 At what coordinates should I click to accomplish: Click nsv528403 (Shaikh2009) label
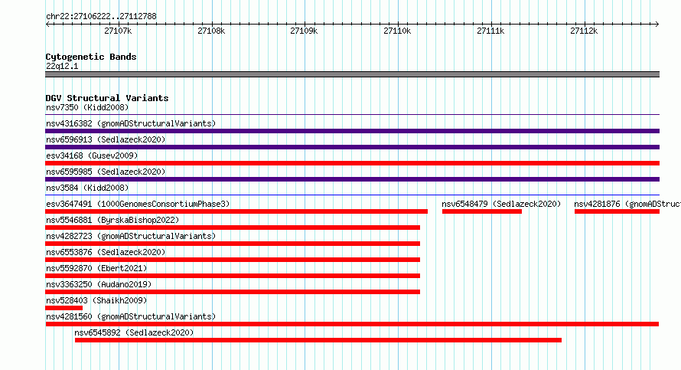point(96,300)
